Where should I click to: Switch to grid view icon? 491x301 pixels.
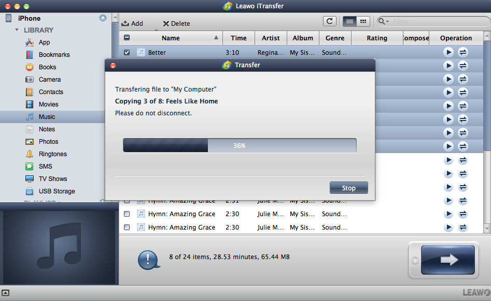[x=363, y=21]
